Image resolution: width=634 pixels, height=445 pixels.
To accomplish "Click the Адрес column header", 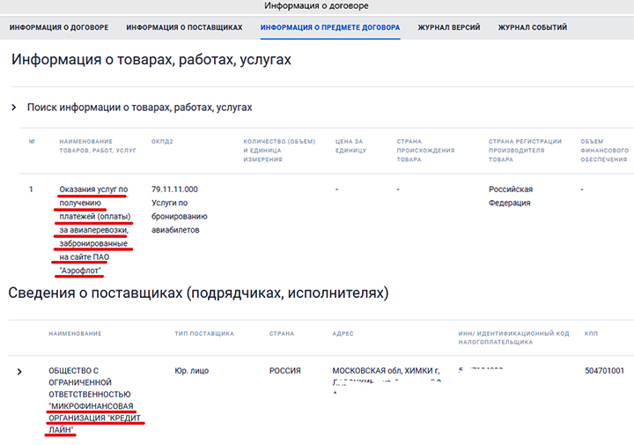I will [x=343, y=334].
